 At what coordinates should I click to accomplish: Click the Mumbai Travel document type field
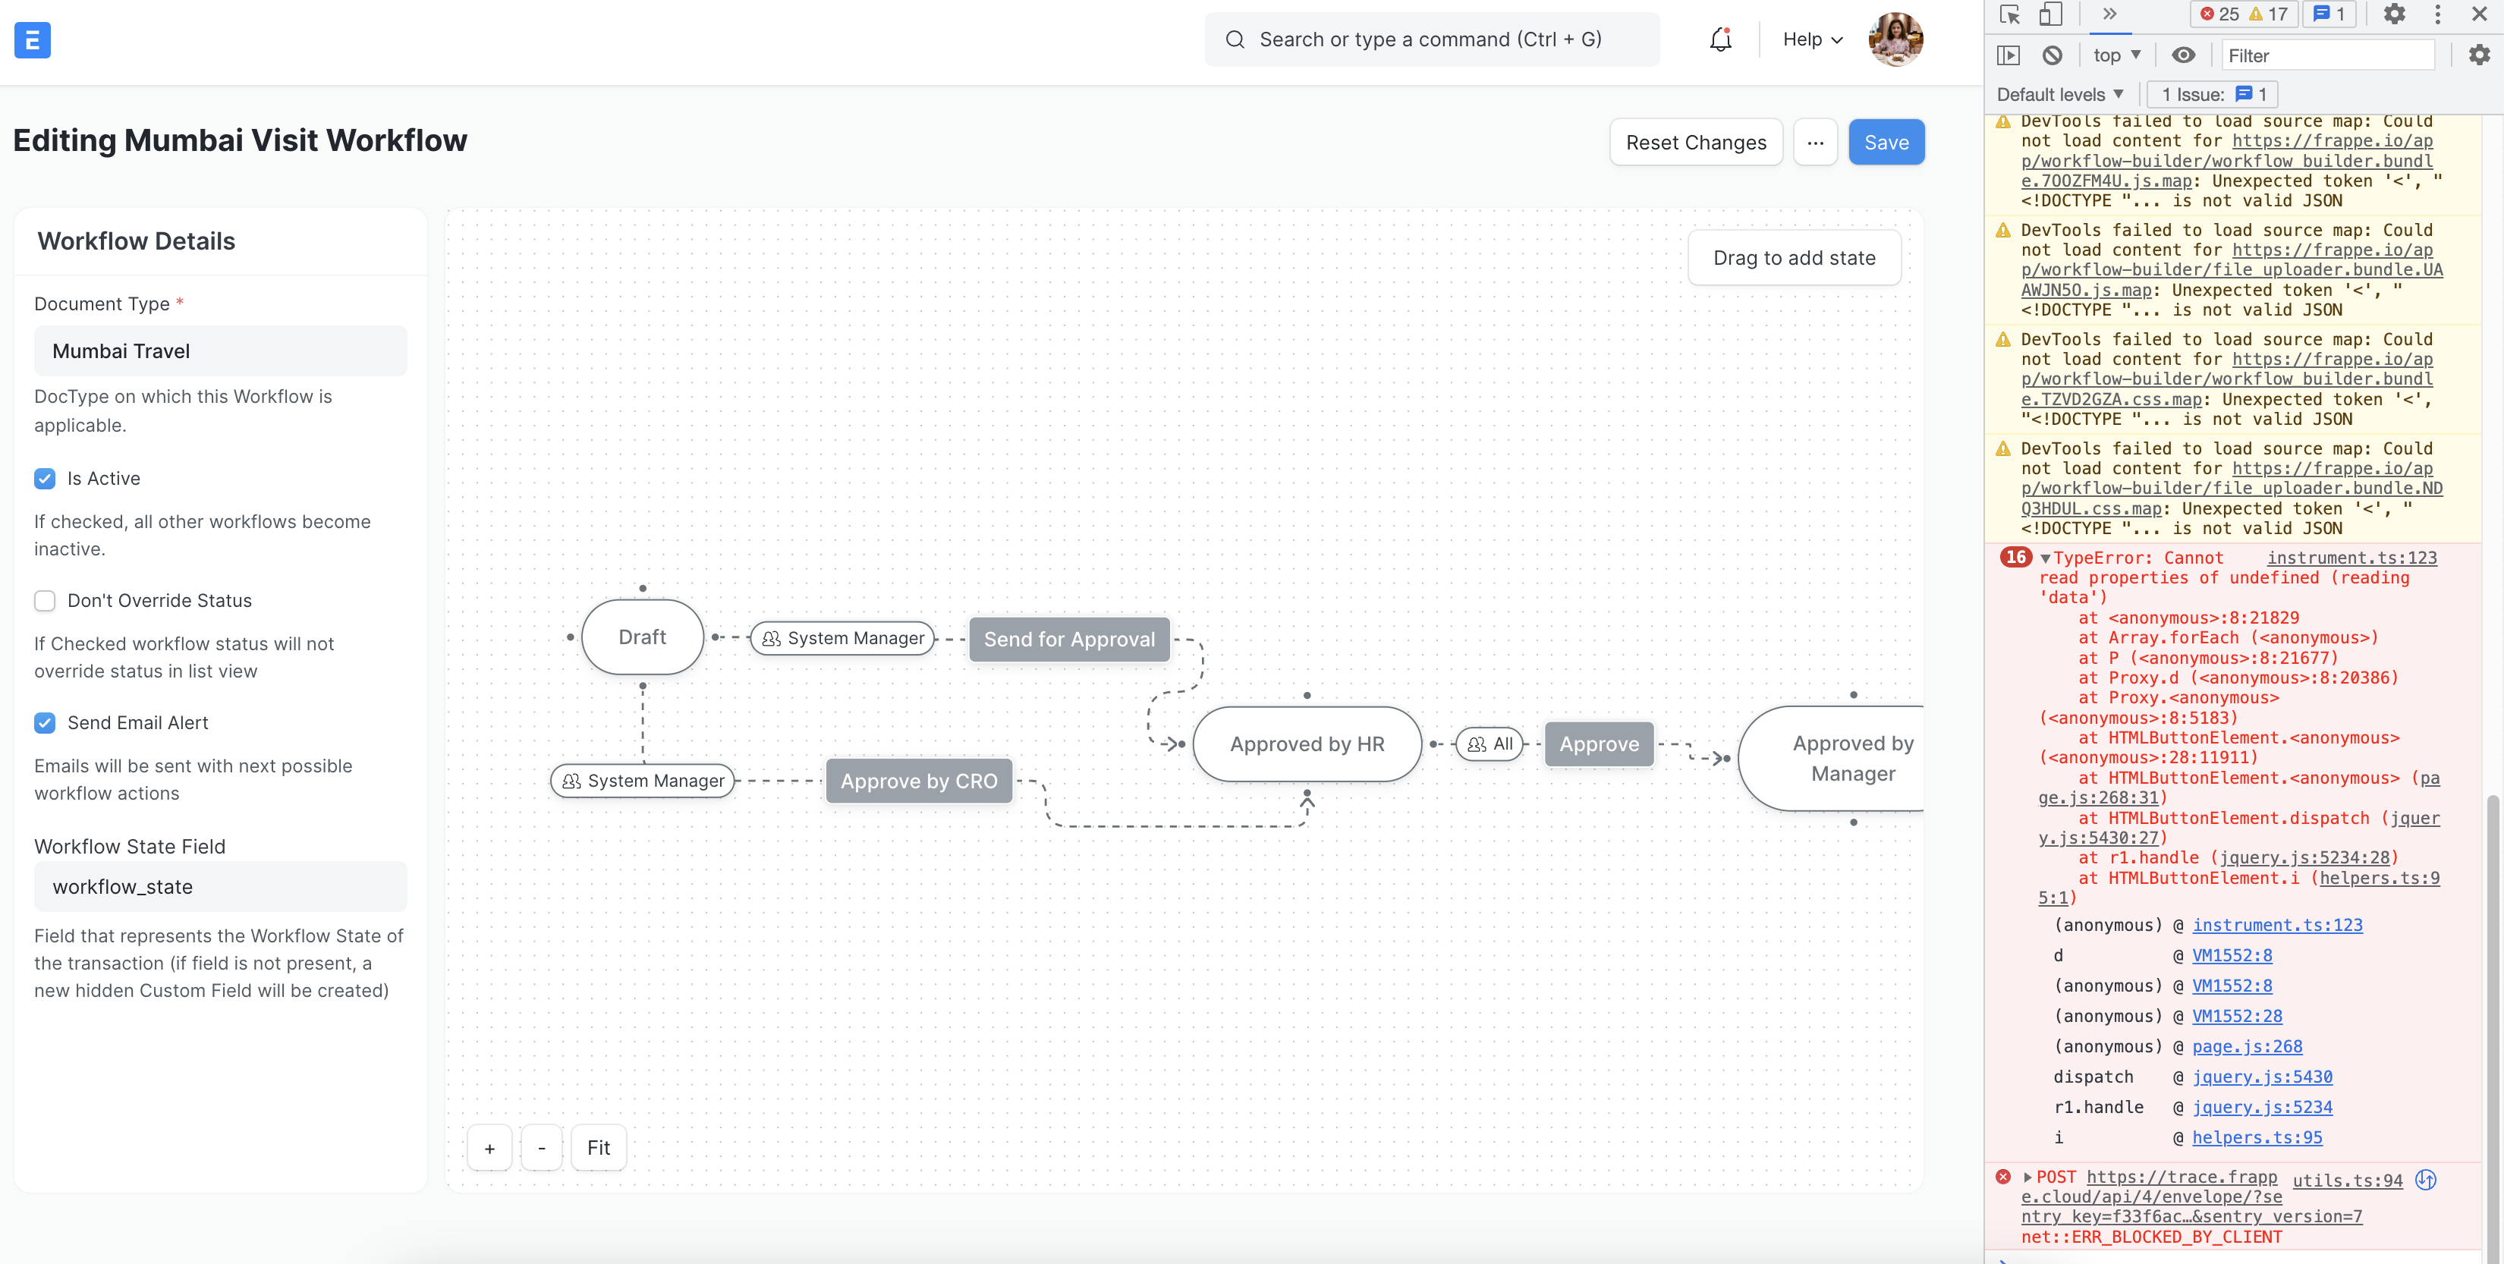[220, 351]
